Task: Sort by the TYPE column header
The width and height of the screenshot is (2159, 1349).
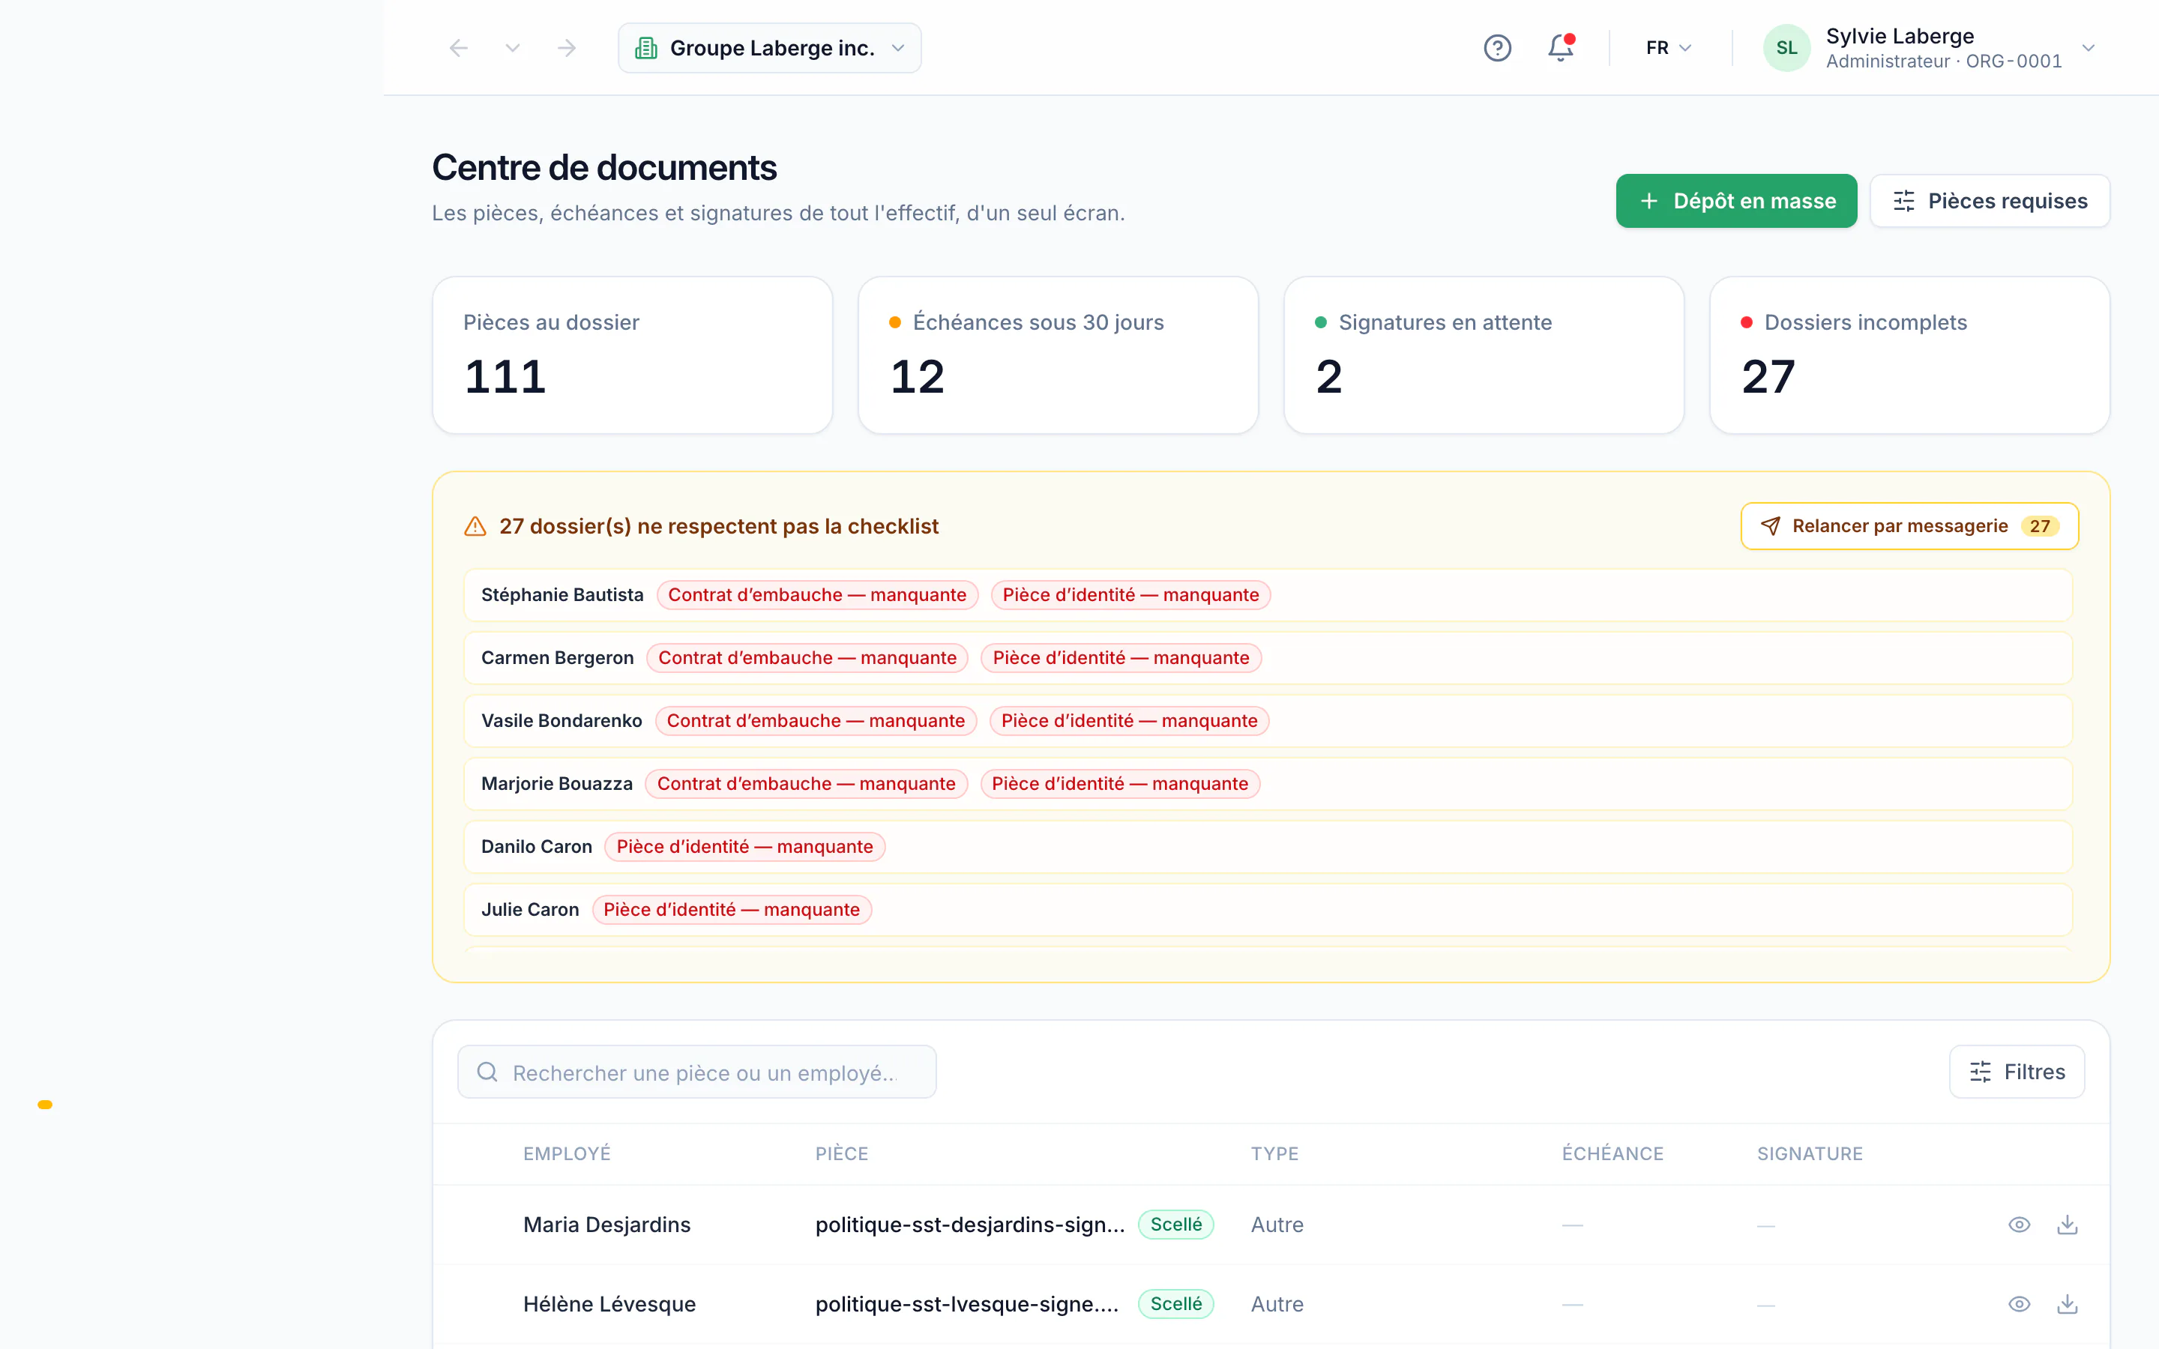Action: (1274, 1153)
